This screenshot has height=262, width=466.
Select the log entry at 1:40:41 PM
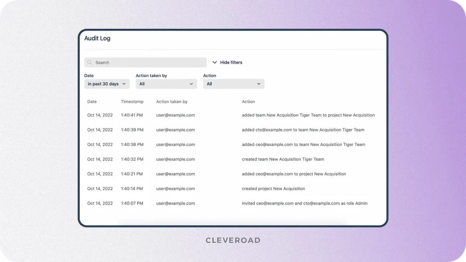[132, 115]
